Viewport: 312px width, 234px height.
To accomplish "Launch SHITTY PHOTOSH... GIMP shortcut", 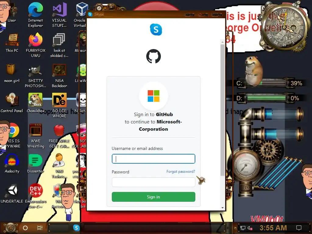I will point(35,76).
